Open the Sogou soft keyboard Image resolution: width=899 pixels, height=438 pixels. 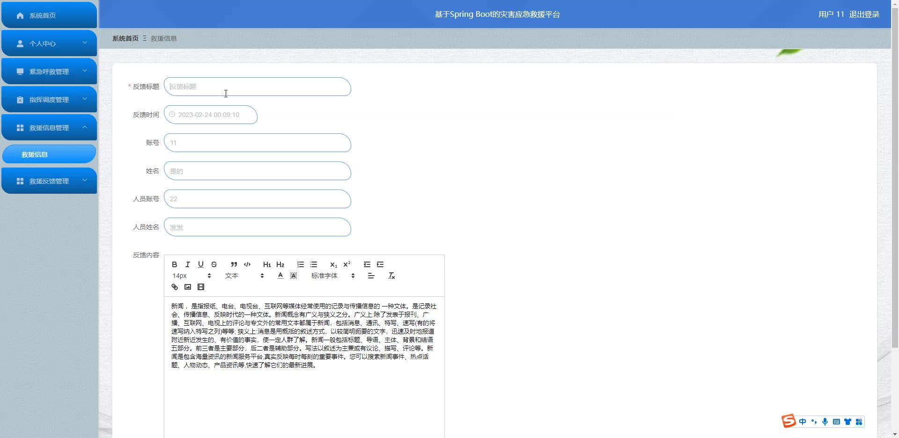836,422
